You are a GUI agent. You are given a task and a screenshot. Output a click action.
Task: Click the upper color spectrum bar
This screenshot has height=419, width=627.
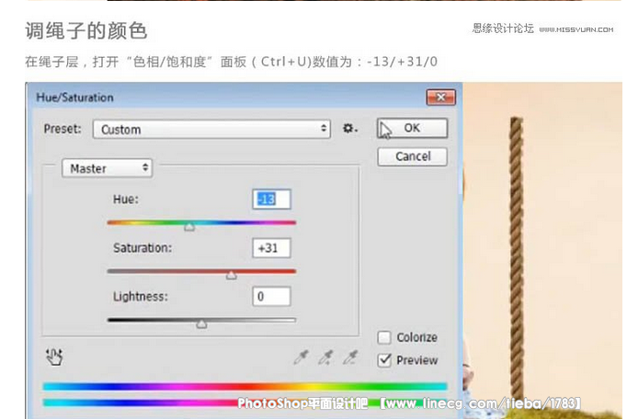click(x=245, y=386)
